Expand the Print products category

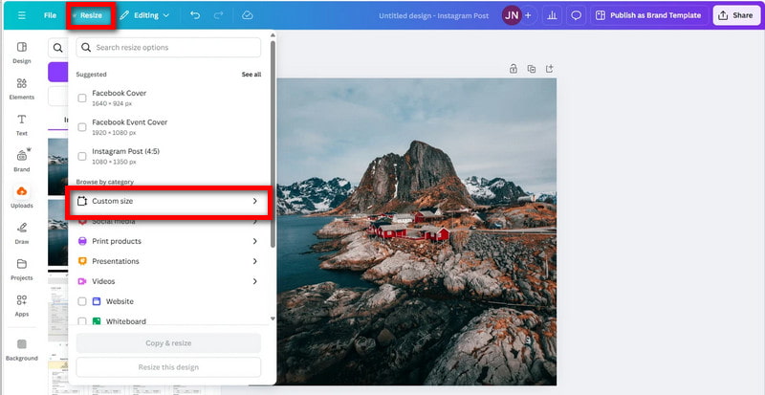point(168,241)
